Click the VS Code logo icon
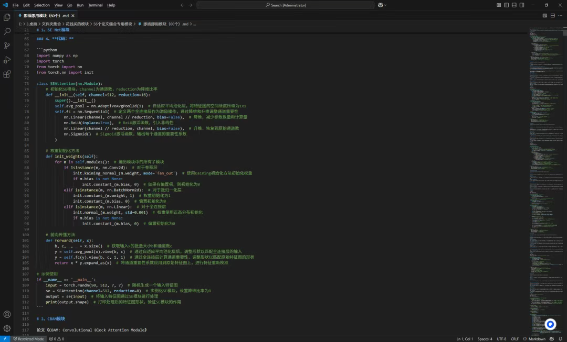 tap(5, 5)
